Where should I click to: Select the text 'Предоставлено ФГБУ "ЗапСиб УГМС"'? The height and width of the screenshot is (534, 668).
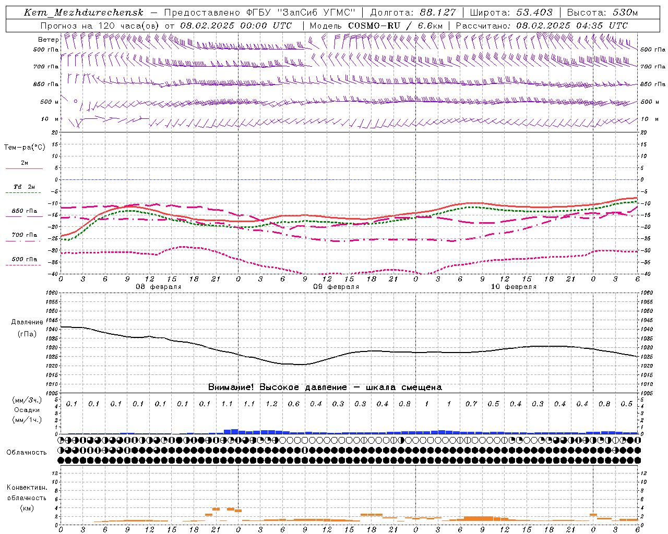(259, 13)
